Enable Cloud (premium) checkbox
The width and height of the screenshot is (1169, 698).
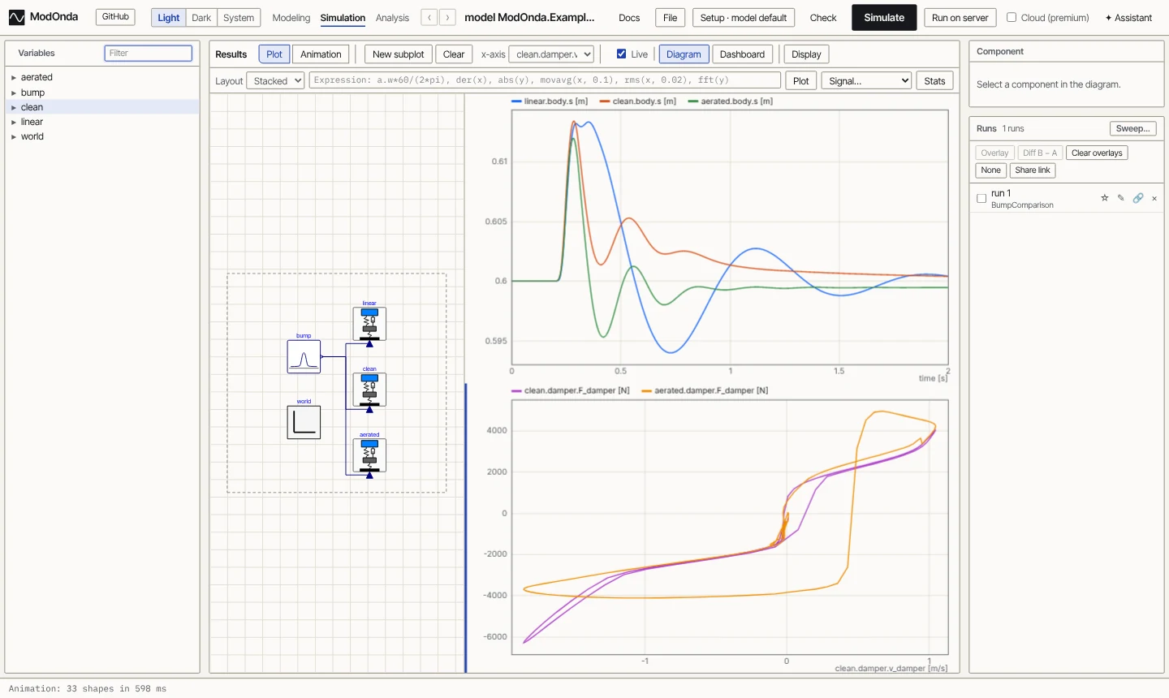(x=1012, y=17)
